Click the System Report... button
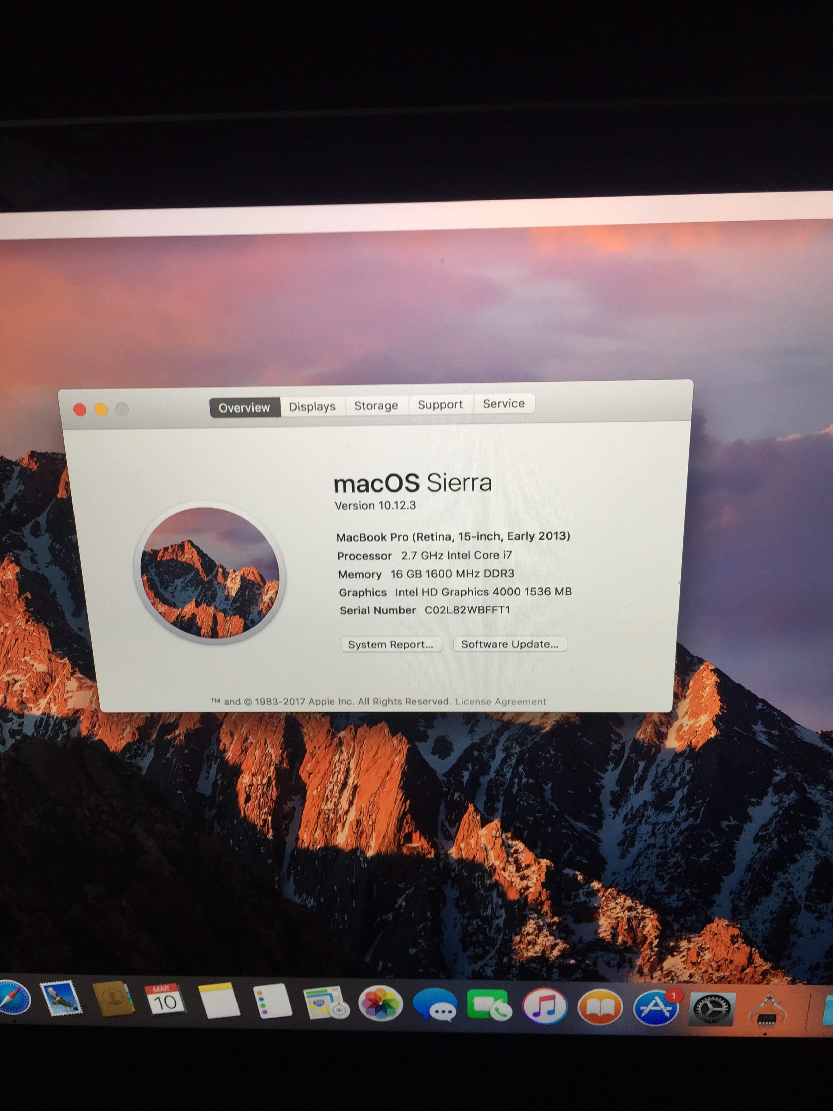Screen dimensions: 833x1111 [391, 644]
